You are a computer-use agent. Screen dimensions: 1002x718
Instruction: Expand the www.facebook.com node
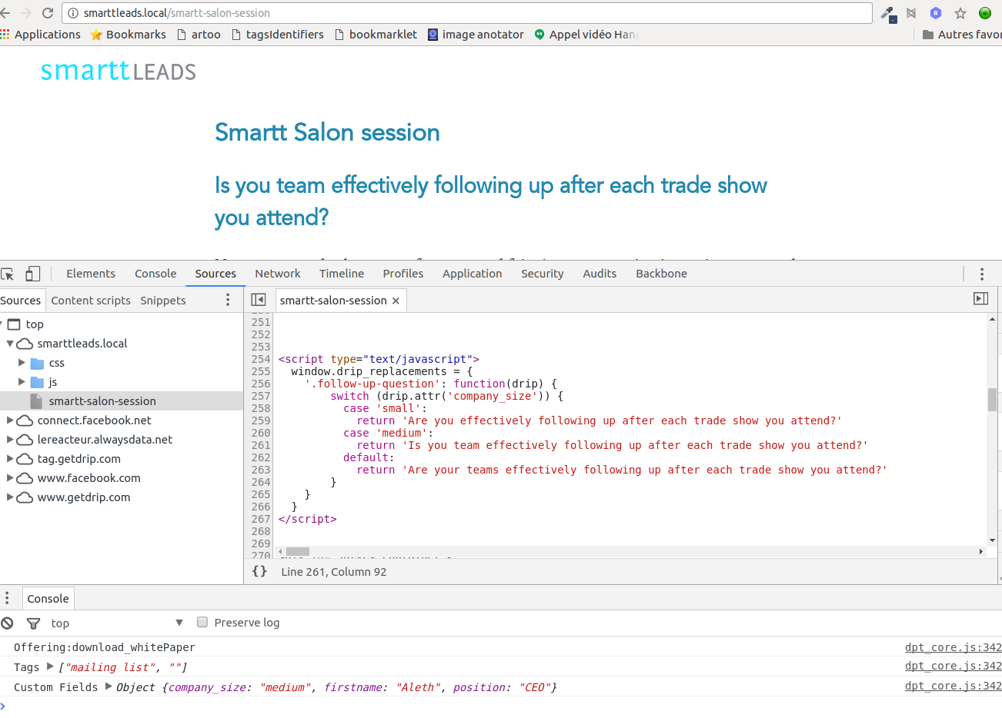point(10,478)
